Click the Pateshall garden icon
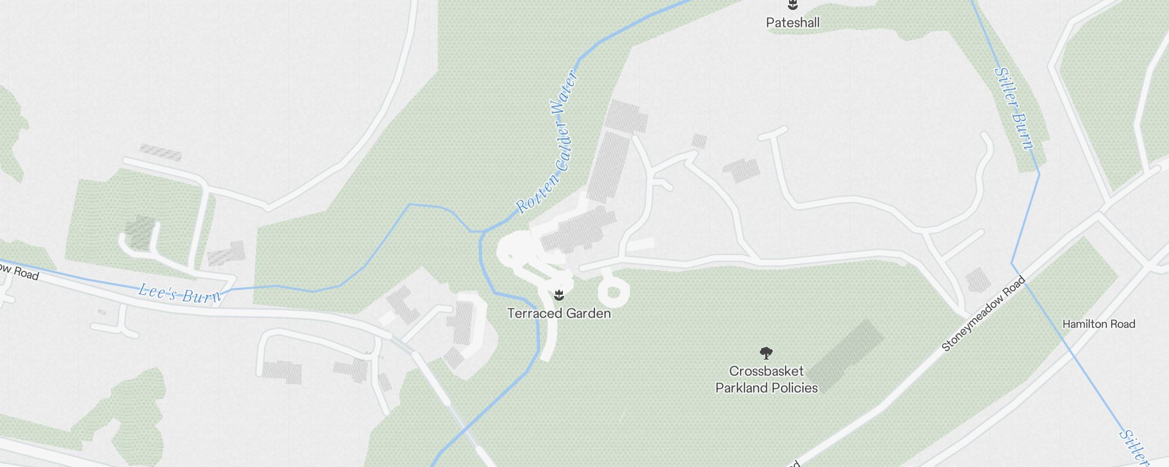The height and width of the screenshot is (467, 1169). [x=793, y=5]
